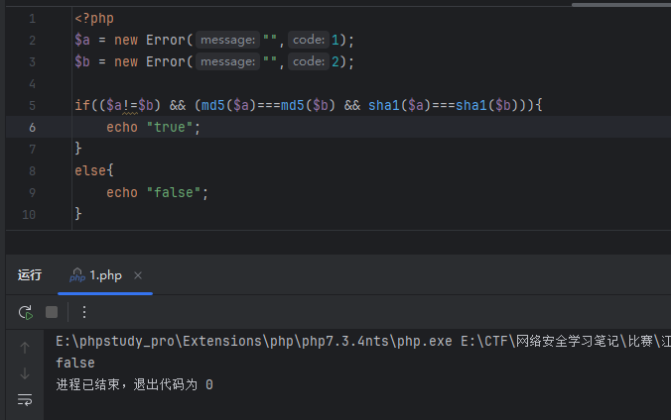Screen dimensions: 671x420
Task: Select the 1.php run tab
Action: click(x=104, y=275)
